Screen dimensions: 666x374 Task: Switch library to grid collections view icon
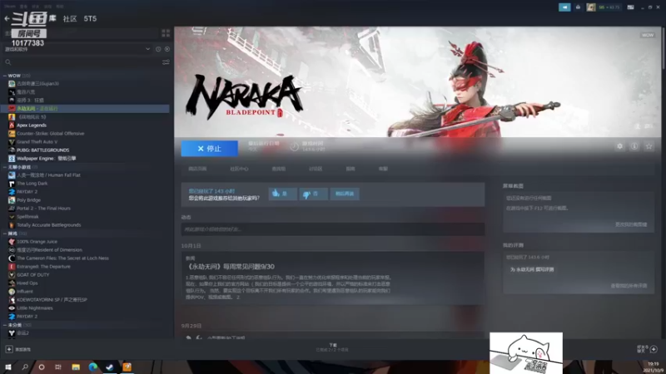(x=166, y=33)
